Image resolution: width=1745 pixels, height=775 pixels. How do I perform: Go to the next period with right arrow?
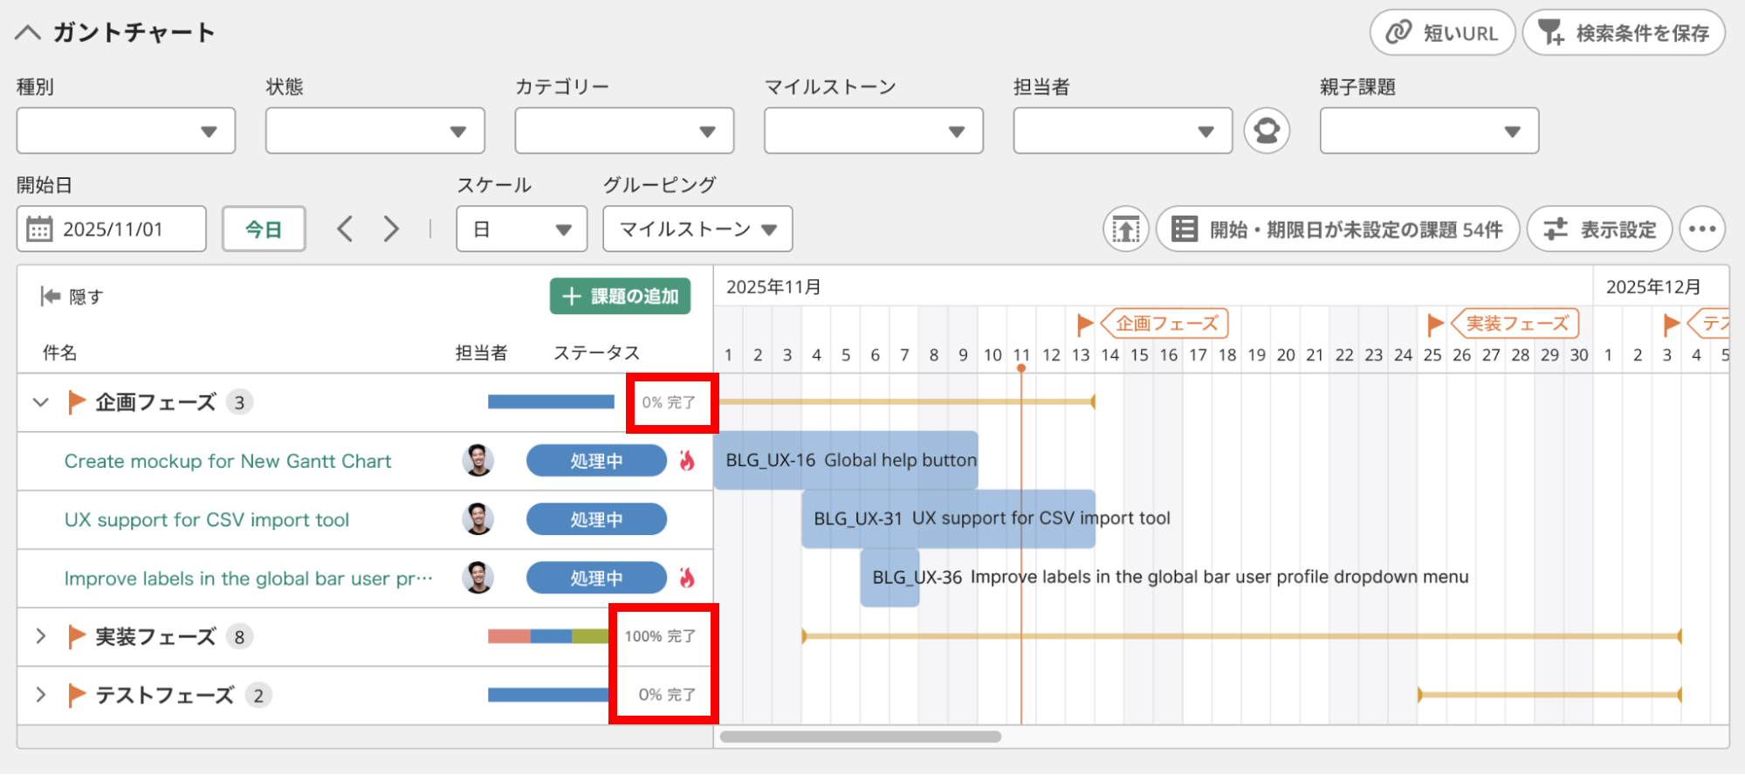391,230
